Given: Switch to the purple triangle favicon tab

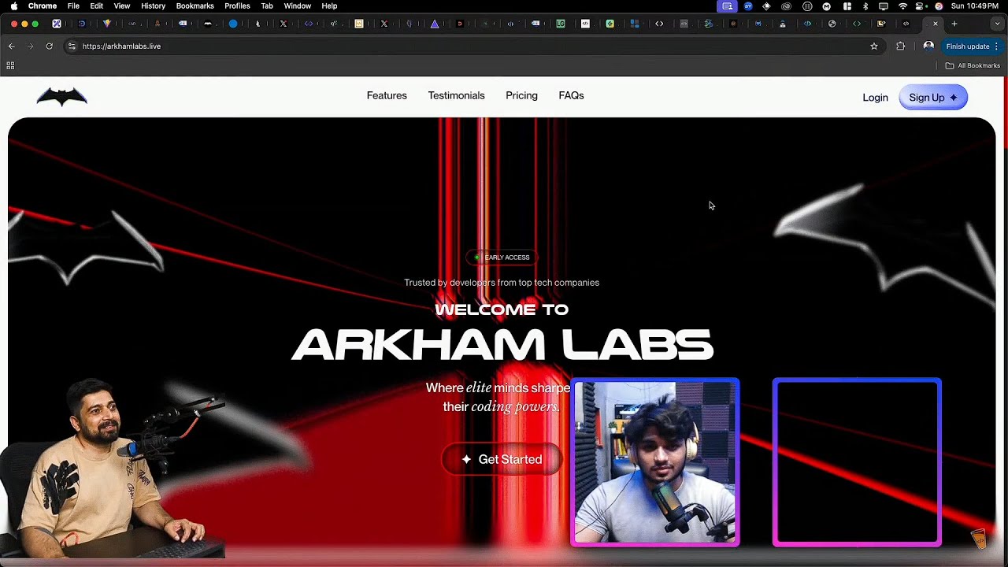Looking at the screenshot, I should 435,24.
